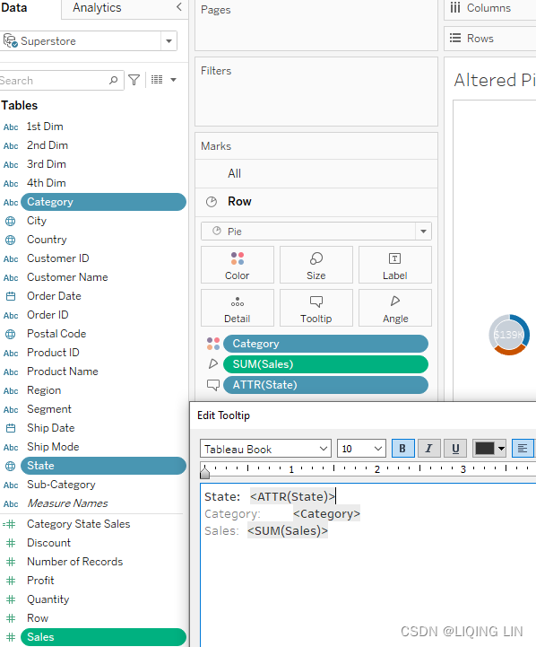Image resolution: width=536 pixels, height=647 pixels.
Task: Open the Angle marks card
Action: pyautogui.click(x=394, y=308)
